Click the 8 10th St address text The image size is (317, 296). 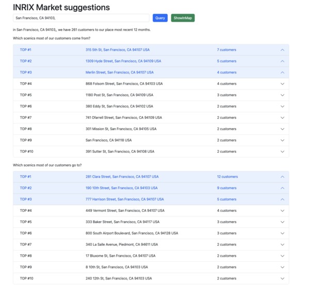[117, 267]
